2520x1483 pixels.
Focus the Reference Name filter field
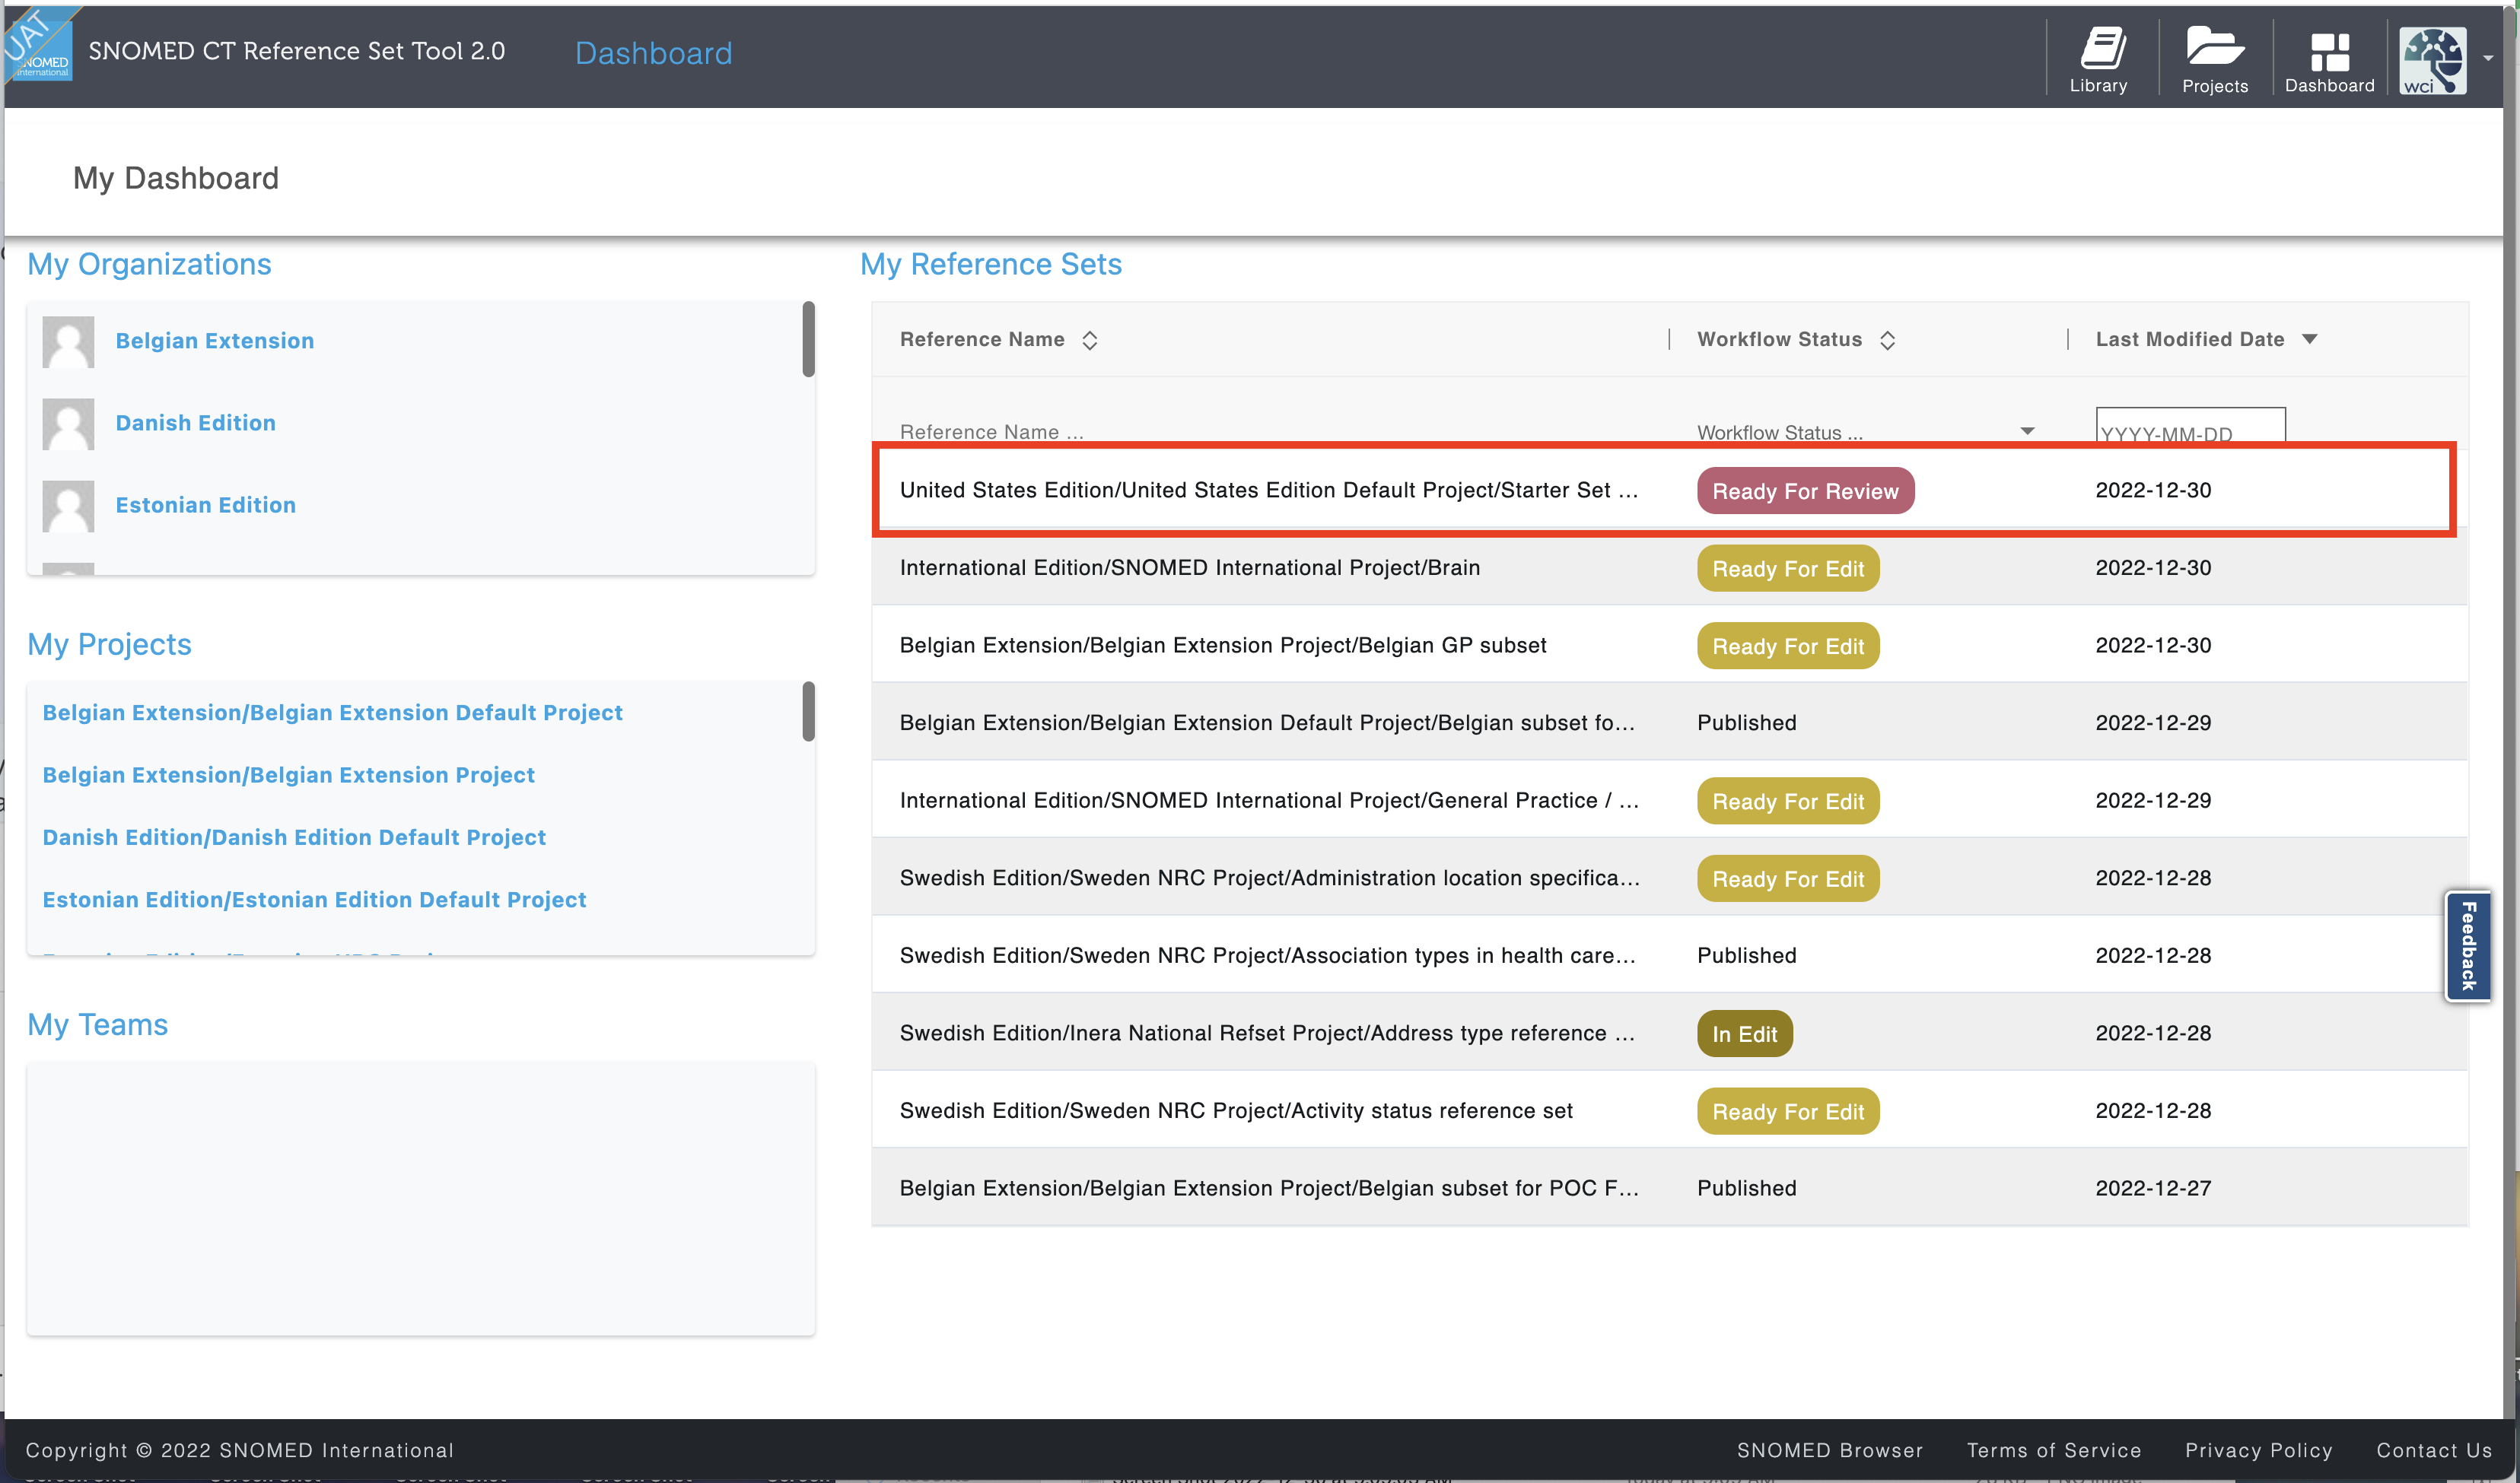[x=1270, y=432]
